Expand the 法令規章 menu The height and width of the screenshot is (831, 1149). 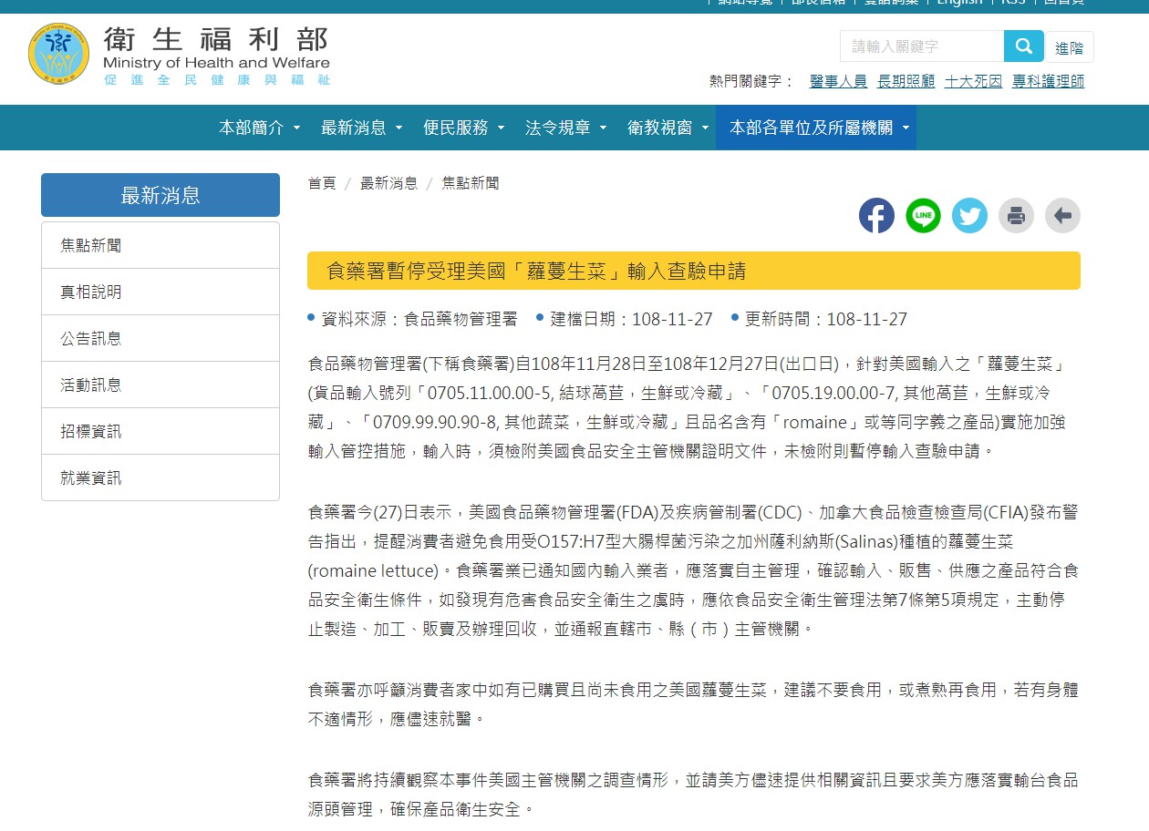(565, 128)
